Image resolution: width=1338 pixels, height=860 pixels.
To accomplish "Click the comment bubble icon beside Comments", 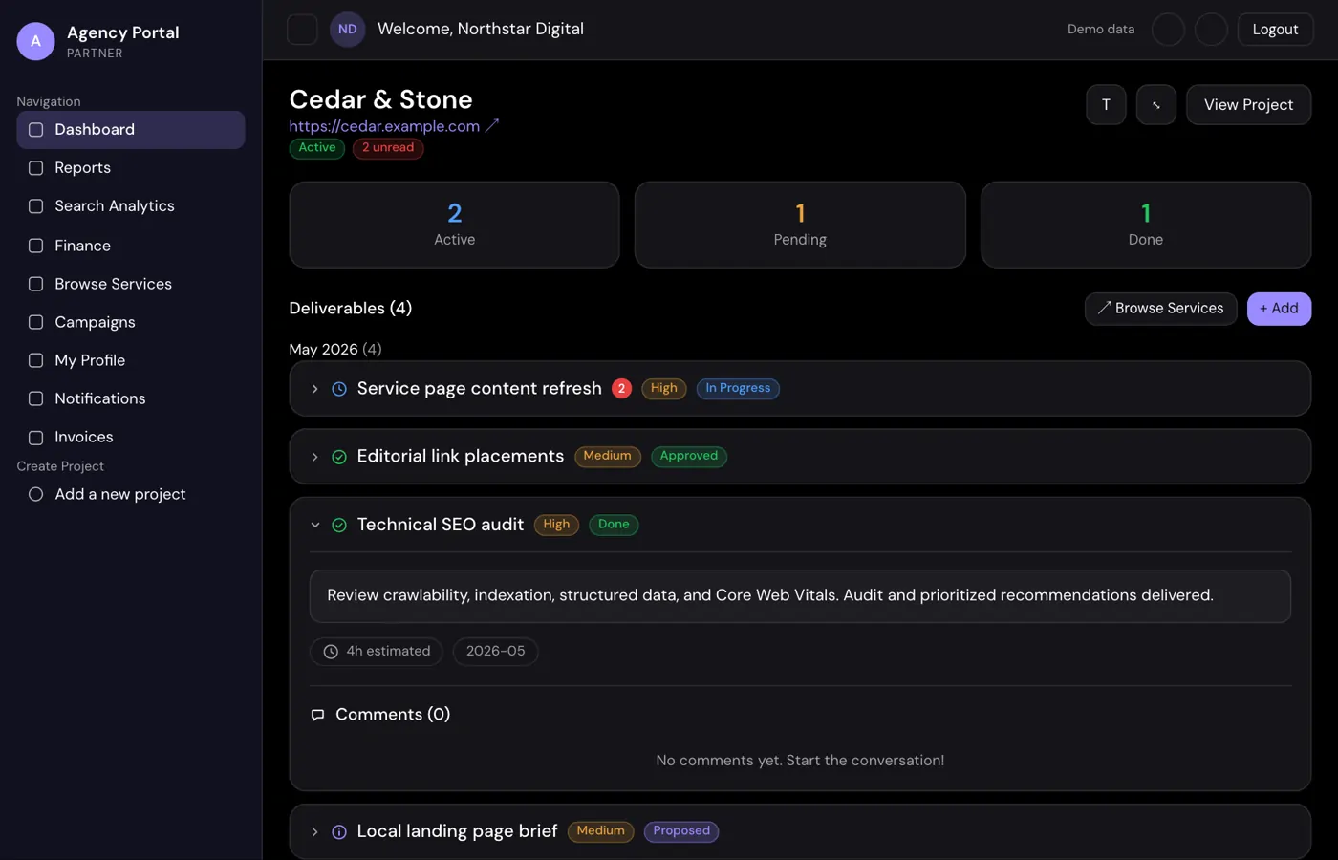I will pyautogui.click(x=318, y=715).
